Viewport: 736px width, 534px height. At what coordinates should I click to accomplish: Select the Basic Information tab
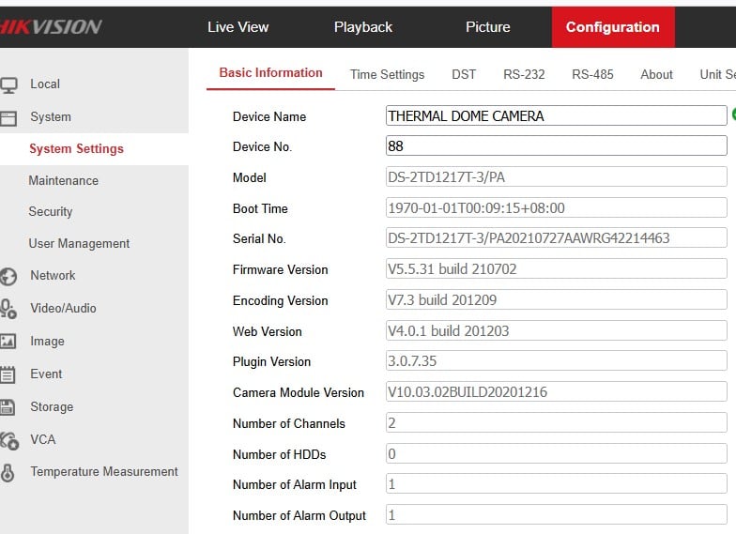(270, 73)
